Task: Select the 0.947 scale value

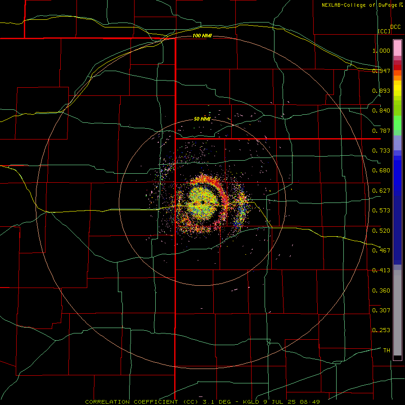Action: (x=381, y=71)
